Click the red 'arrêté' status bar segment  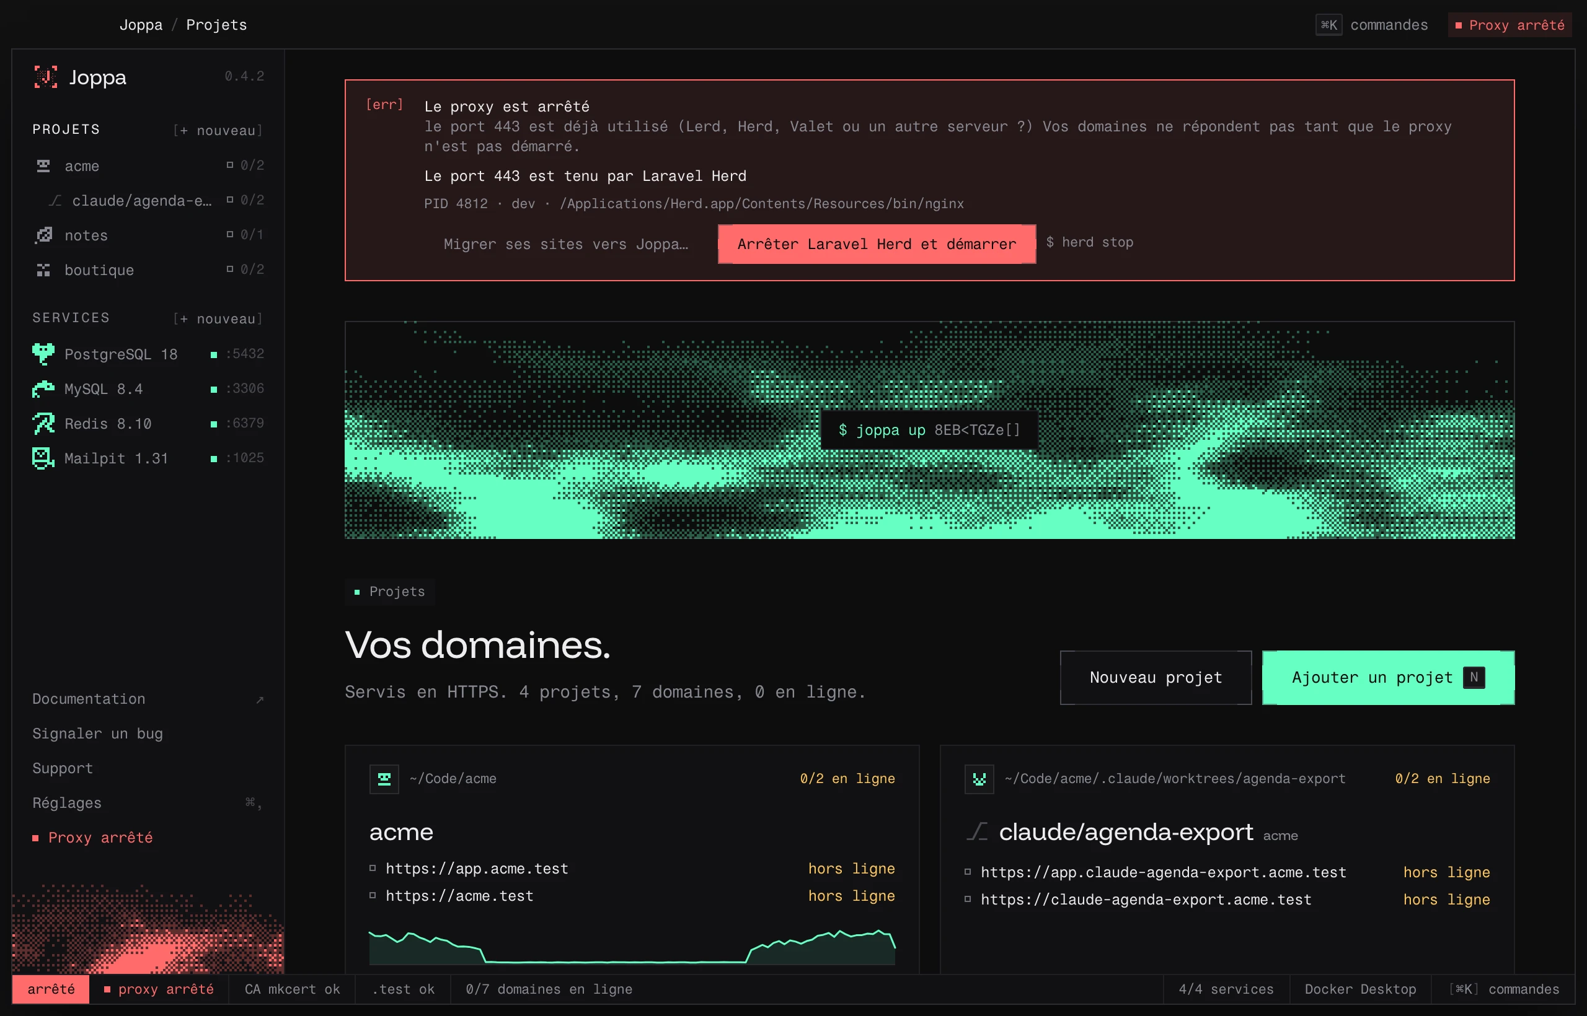(51, 989)
